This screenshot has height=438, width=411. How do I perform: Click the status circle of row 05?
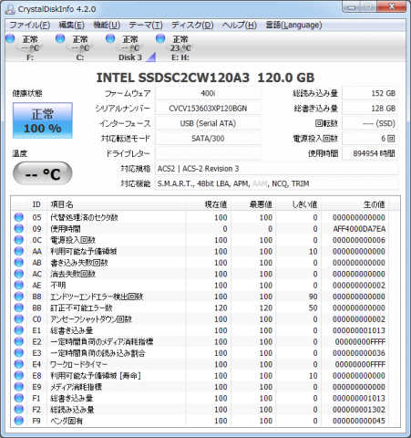pyautogui.click(x=19, y=217)
